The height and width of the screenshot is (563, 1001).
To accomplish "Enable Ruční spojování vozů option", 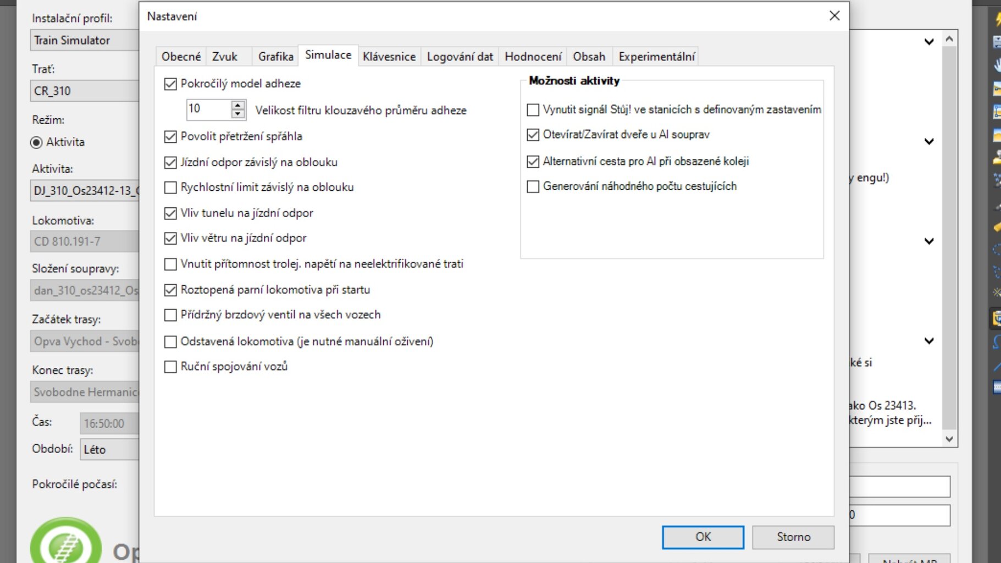I will (170, 367).
